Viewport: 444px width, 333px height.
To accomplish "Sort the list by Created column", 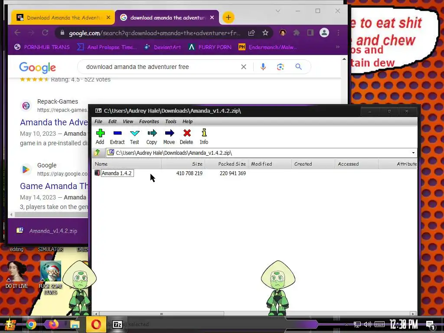I will [x=313, y=164].
